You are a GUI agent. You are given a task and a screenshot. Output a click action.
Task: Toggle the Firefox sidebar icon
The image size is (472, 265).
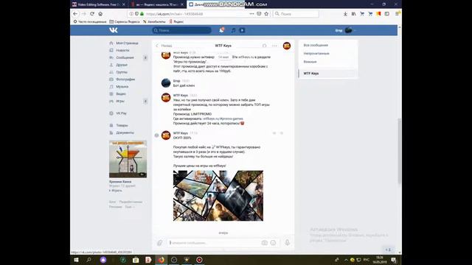[387, 14]
